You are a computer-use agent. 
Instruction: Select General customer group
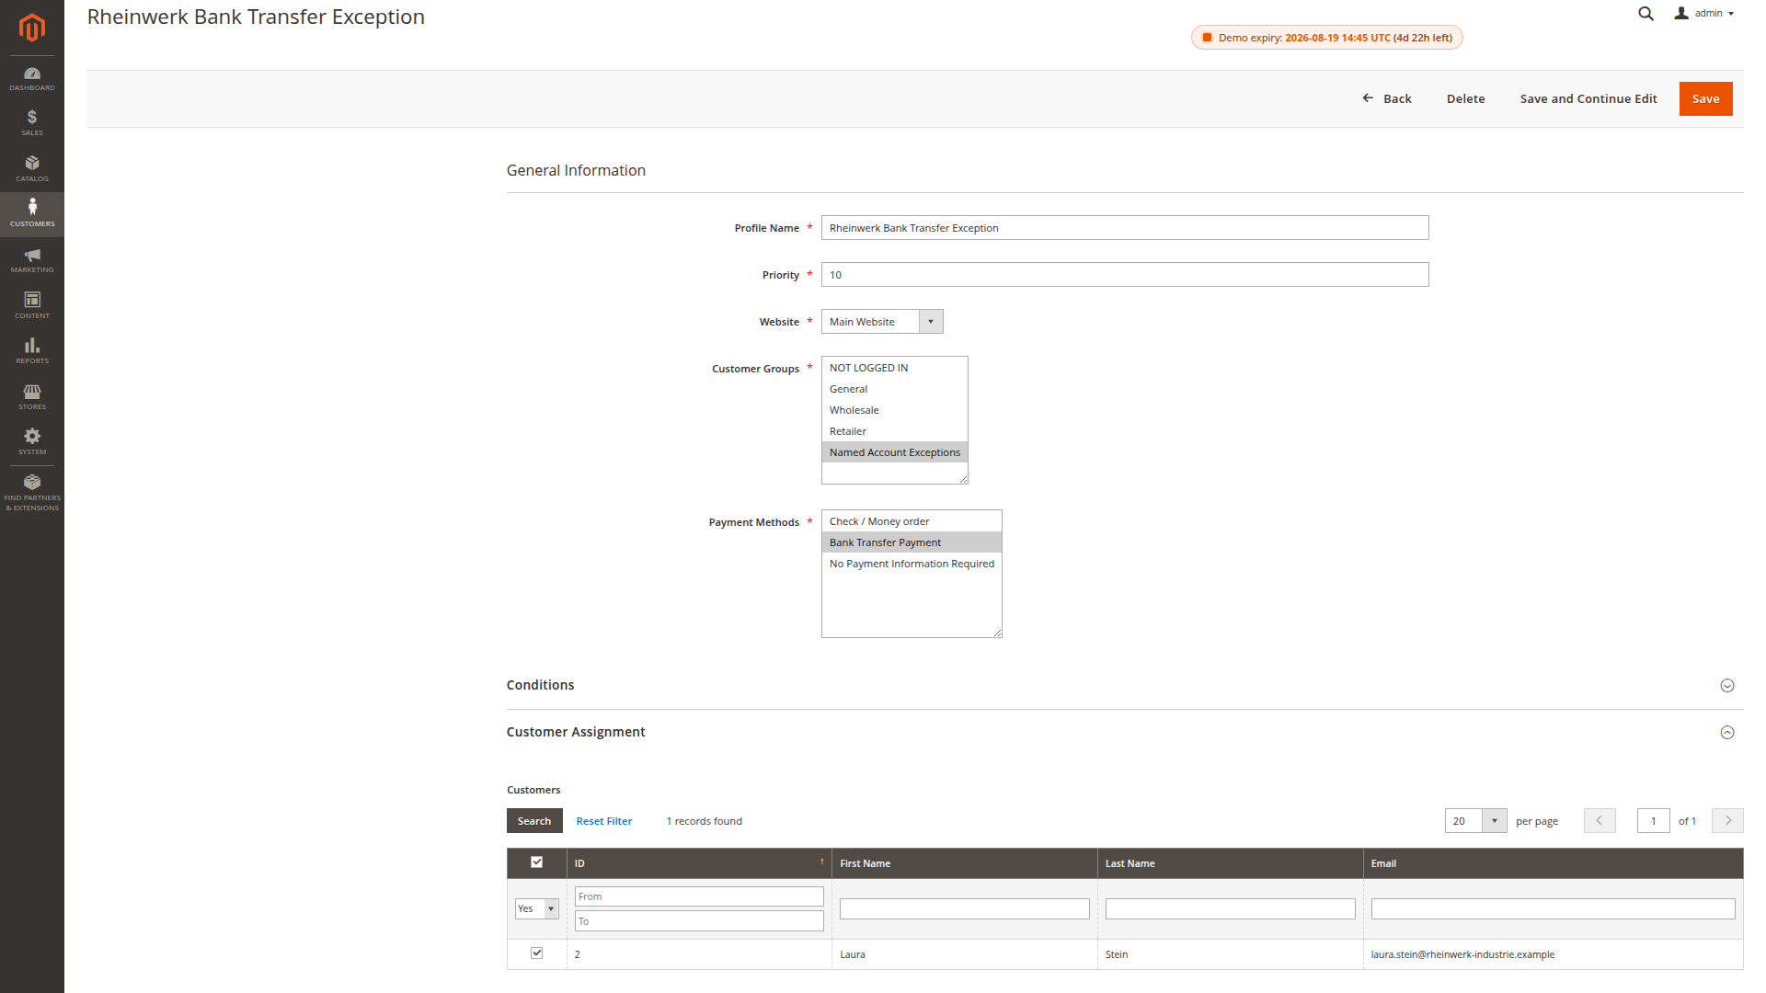(894, 389)
